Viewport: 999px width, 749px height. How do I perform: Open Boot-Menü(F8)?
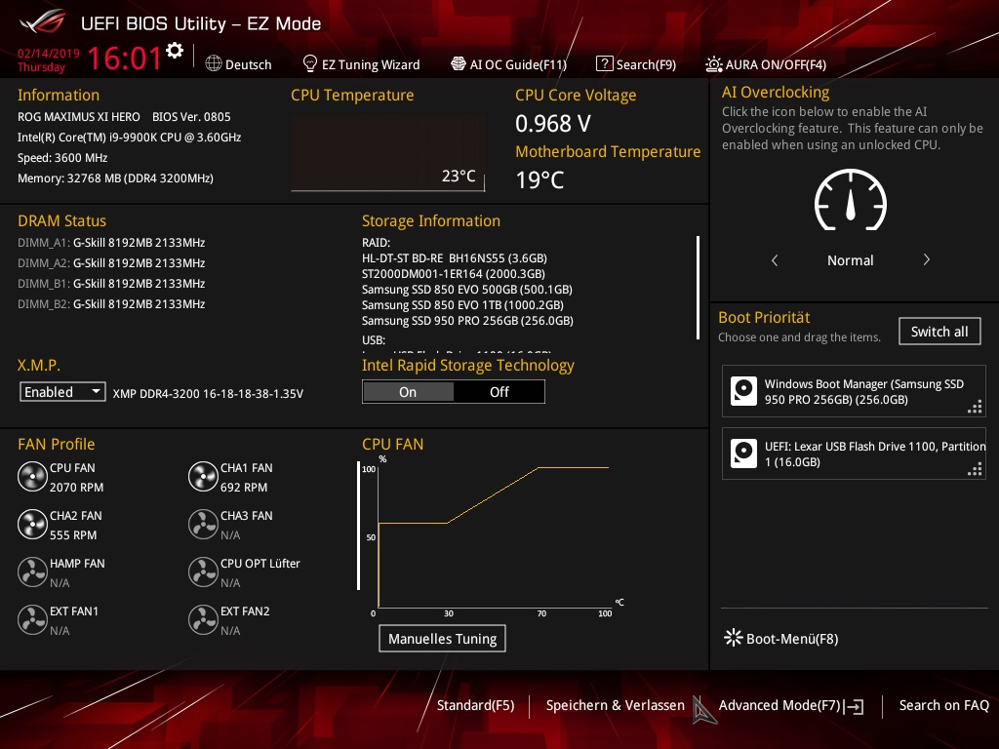click(x=781, y=638)
